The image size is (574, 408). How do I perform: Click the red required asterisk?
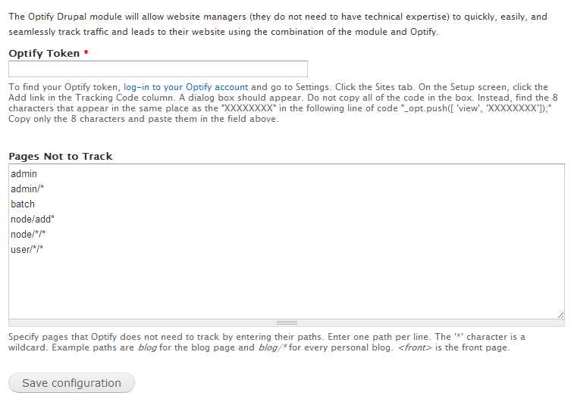[x=86, y=54]
